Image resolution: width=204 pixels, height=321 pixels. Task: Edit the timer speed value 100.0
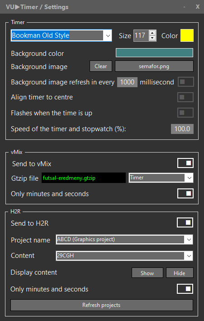pyautogui.click(x=182, y=129)
